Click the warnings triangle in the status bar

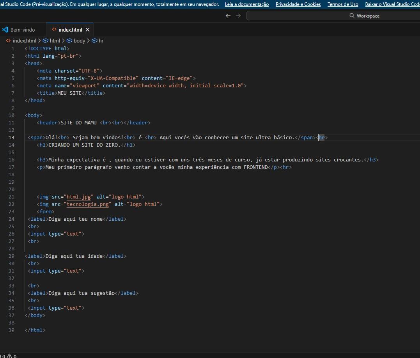(10, 356)
